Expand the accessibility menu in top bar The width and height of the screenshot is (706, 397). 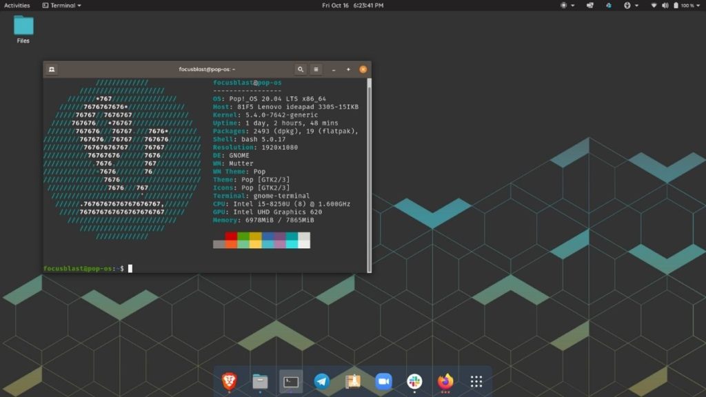click(630, 6)
